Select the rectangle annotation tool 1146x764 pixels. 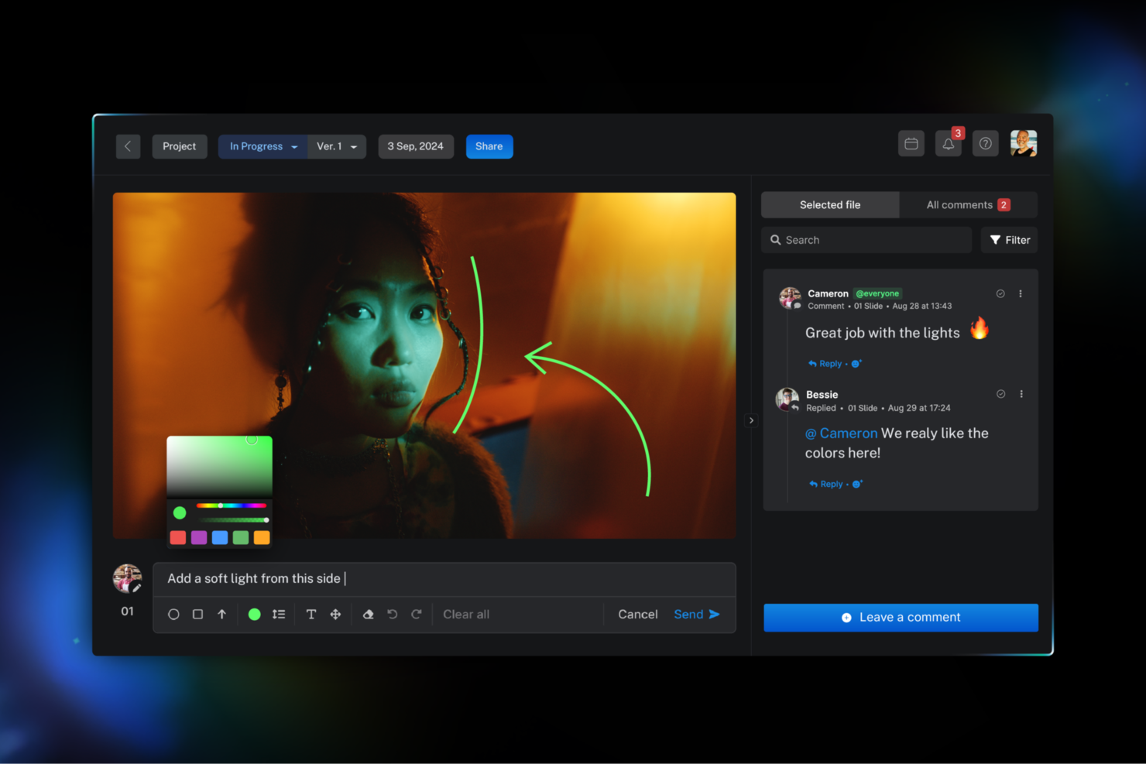coord(197,614)
